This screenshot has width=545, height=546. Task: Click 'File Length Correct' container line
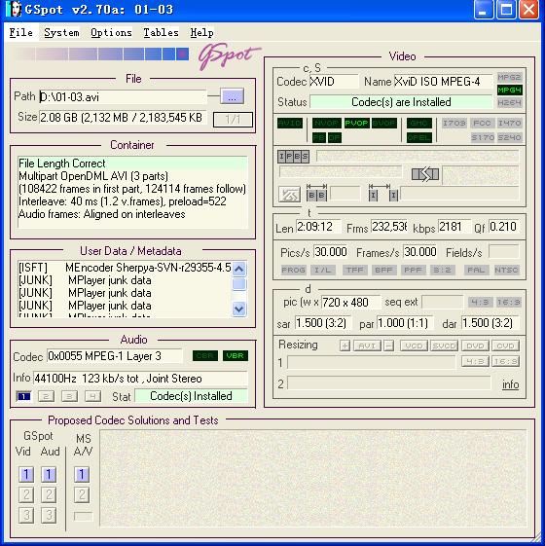click(132, 164)
